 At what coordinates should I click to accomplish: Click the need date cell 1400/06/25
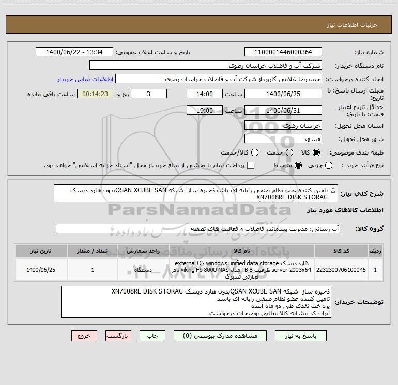[41, 270]
